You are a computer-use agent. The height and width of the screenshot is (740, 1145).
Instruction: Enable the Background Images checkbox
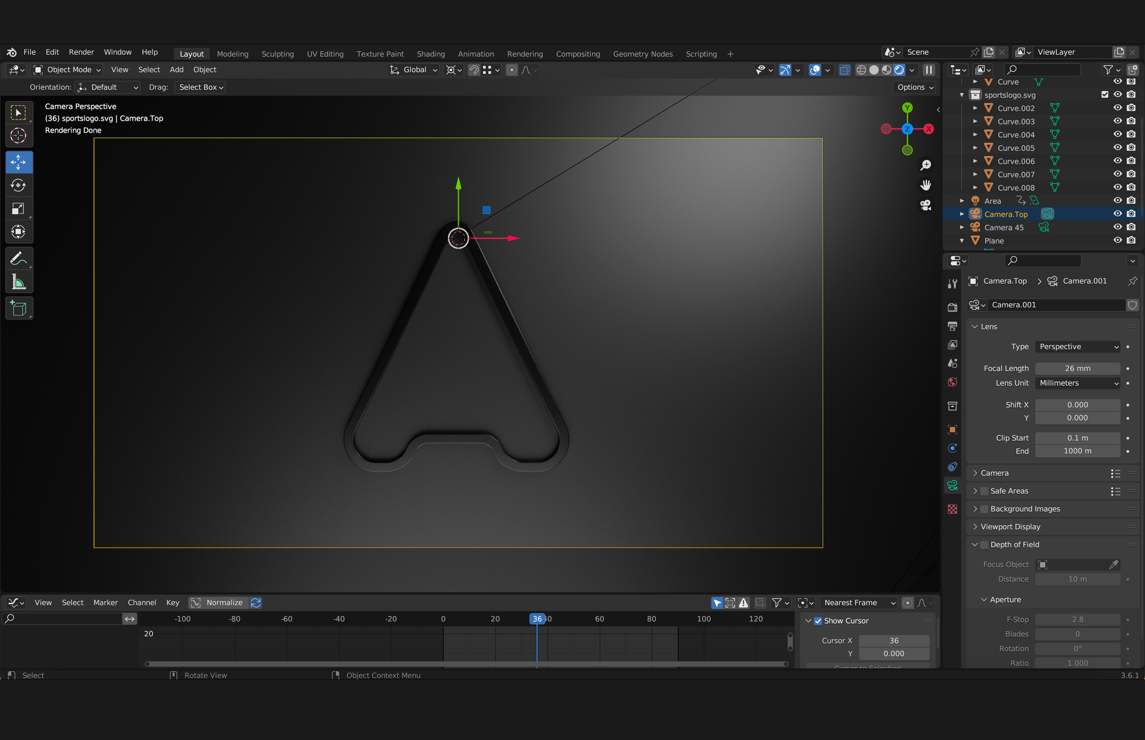pos(984,509)
